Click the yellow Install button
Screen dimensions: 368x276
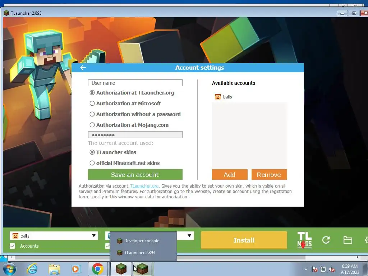[x=244, y=240]
